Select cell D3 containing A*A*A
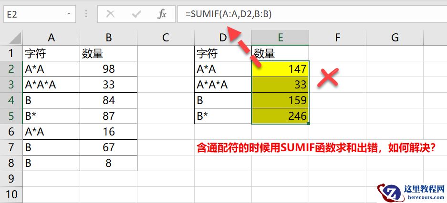Screen dimensions: 447x203 (223, 84)
